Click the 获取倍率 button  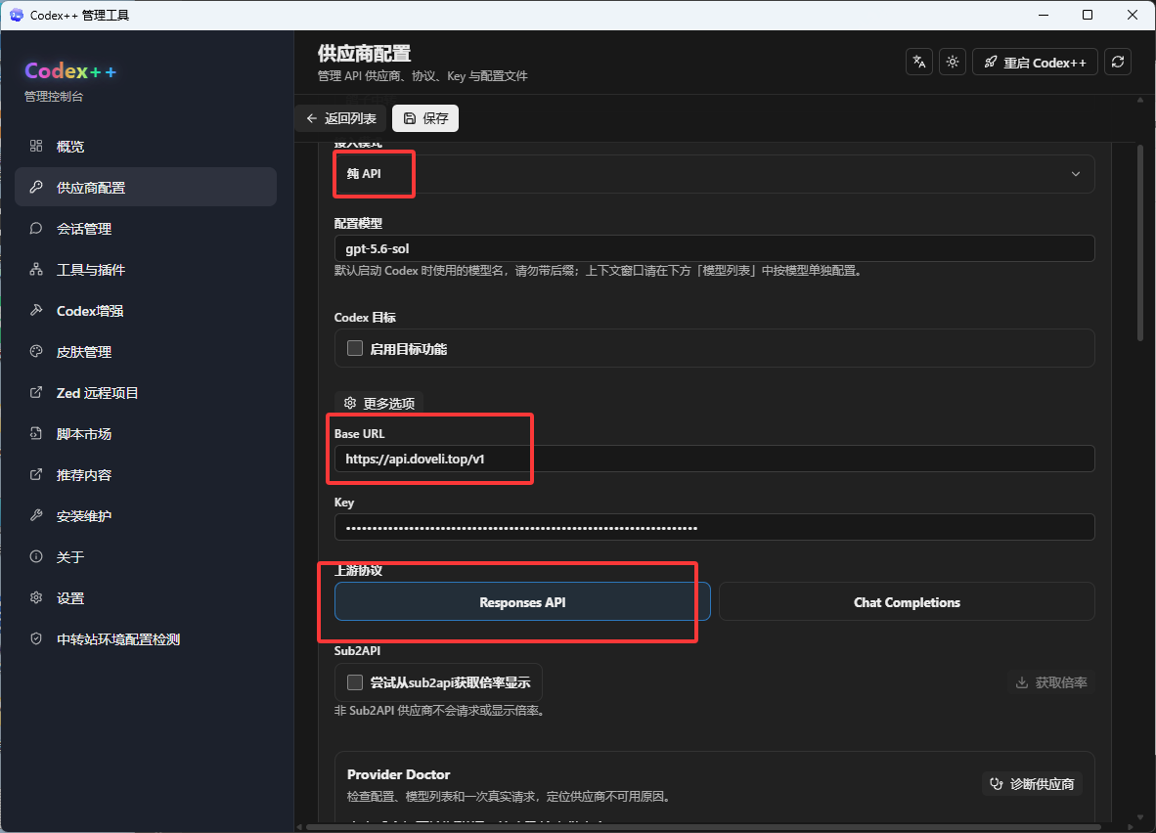tap(1050, 682)
